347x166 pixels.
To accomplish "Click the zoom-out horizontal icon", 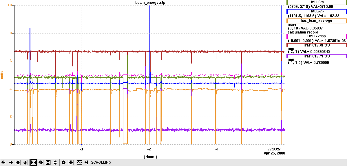I will [41, 163].
